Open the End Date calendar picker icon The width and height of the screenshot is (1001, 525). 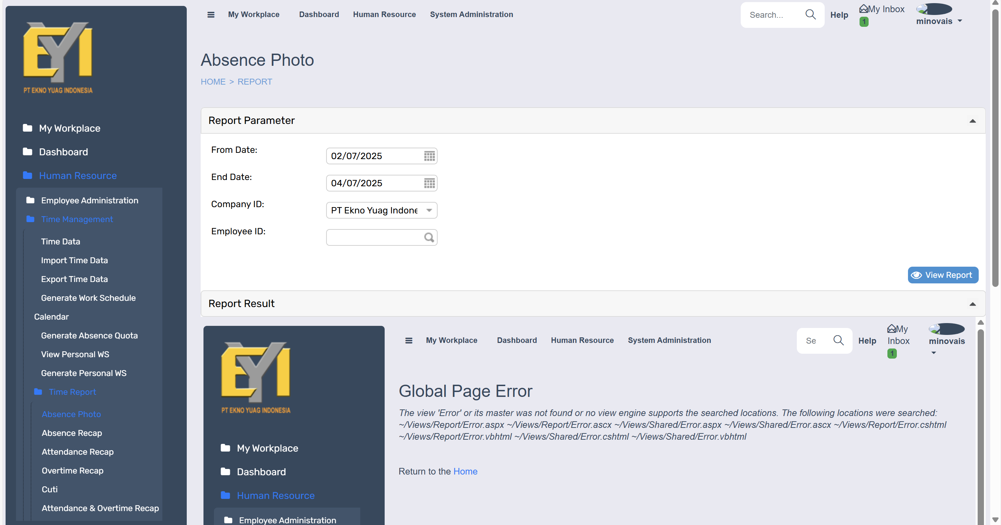(x=429, y=183)
